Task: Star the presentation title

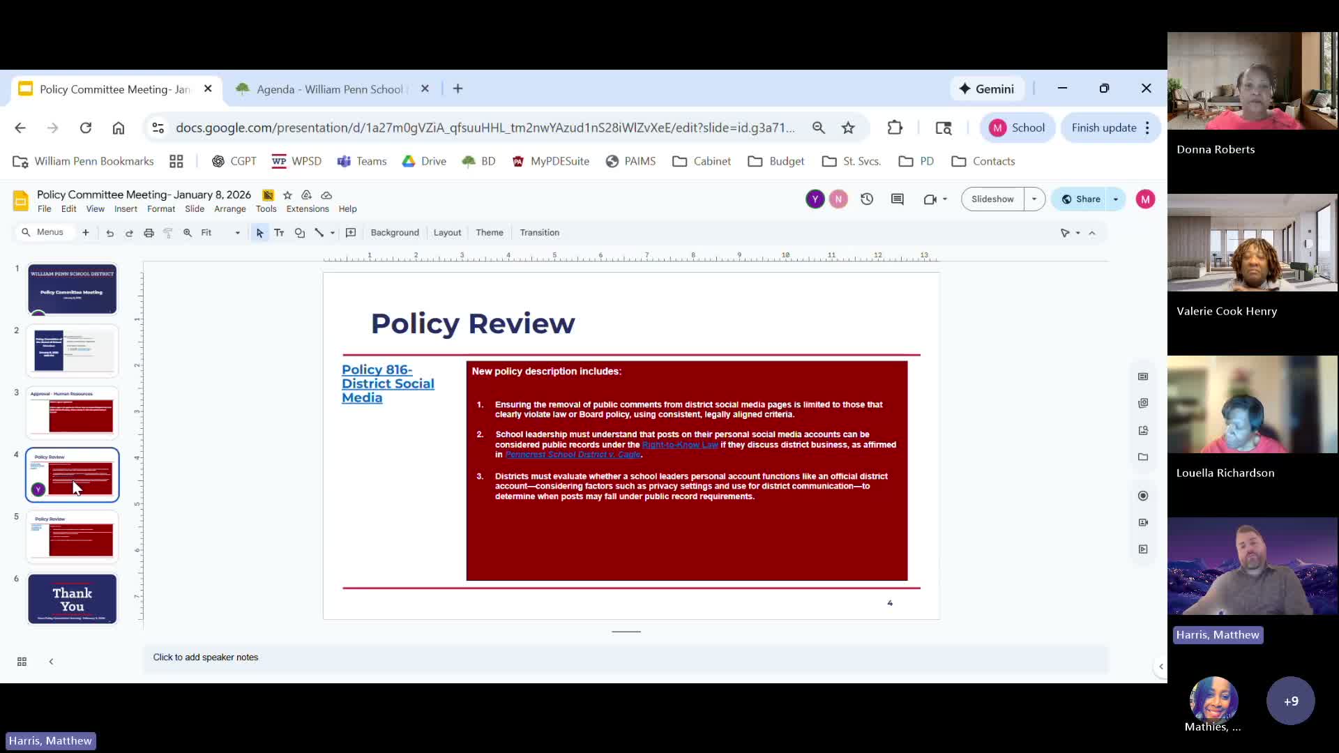Action: click(x=287, y=195)
